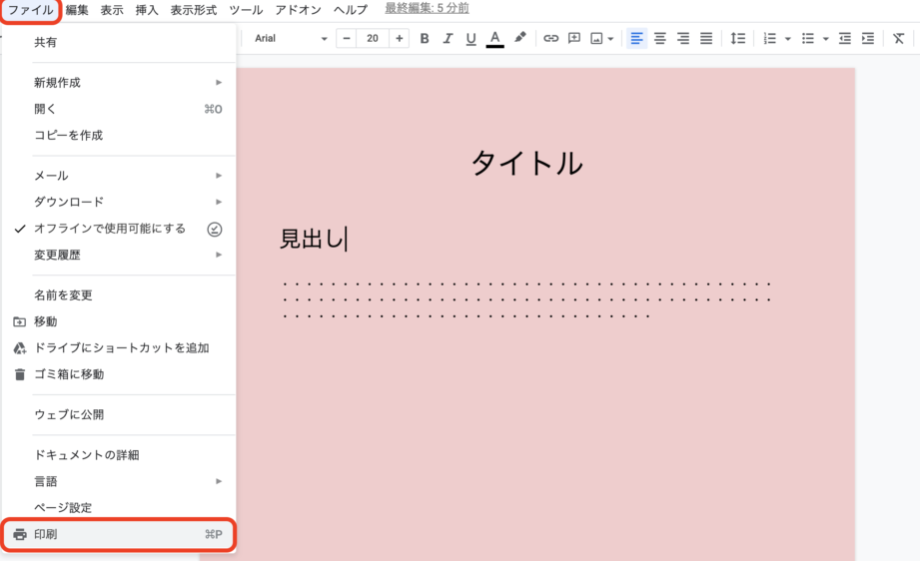
Task: Clear text formatting
Action: (x=898, y=39)
